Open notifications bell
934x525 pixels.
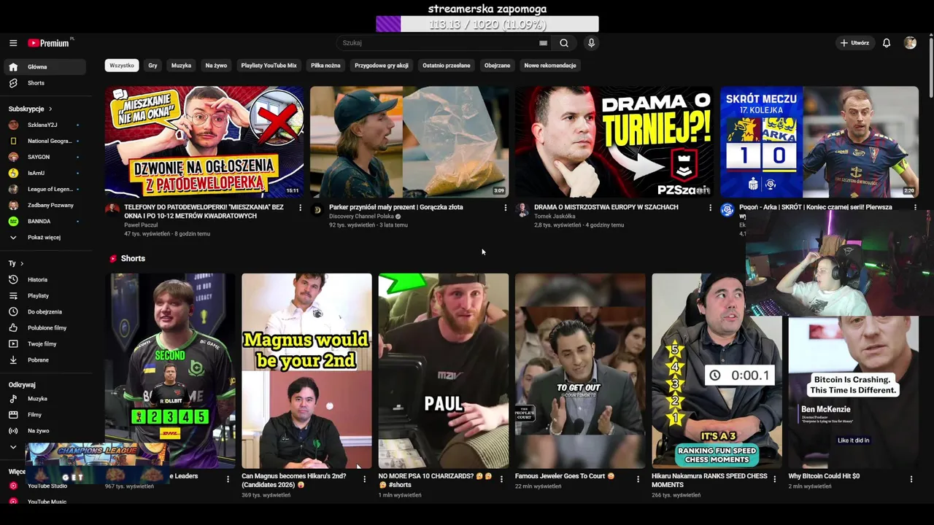887,43
